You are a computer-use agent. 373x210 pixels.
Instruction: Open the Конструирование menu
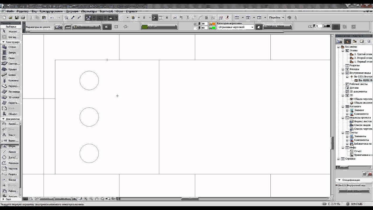point(51,11)
